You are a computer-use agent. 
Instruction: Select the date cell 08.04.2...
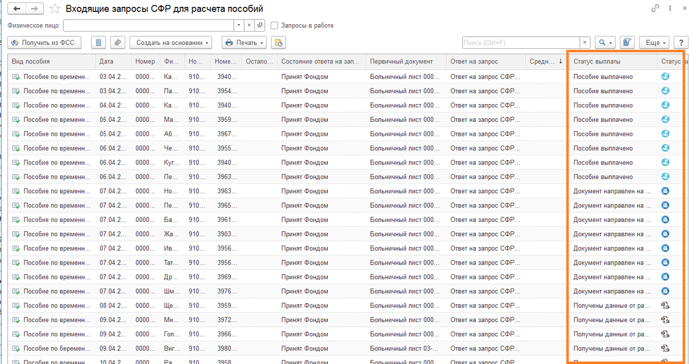pyautogui.click(x=113, y=305)
